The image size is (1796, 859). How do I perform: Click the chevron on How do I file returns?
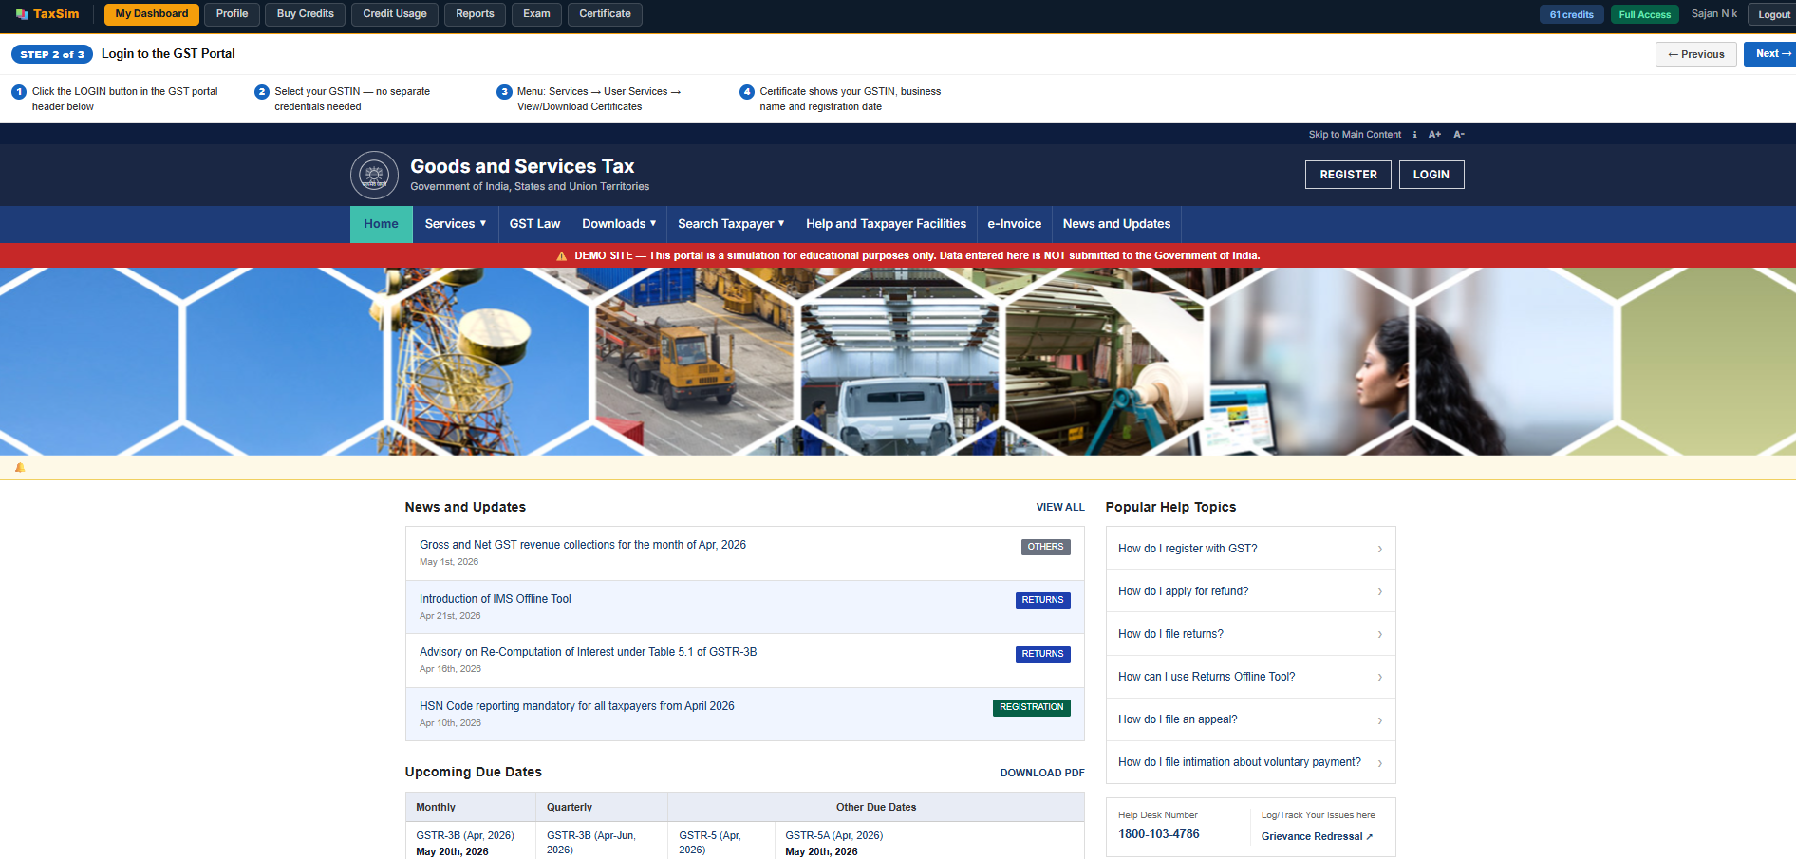coord(1379,634)
